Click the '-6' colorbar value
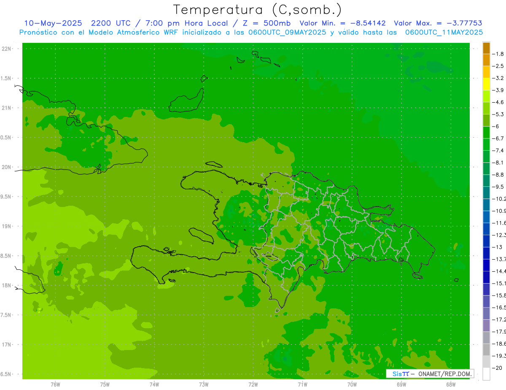The height and width of the screenshot is (390, 506). click(x=496, y=126)
